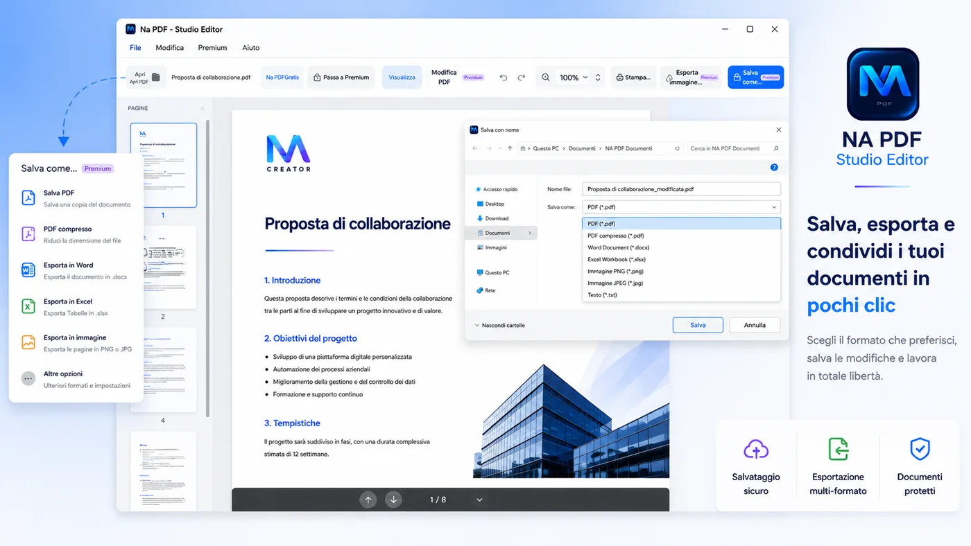Open the Modifica menu
This screenshot has width=971, height=546.
[170, 48]
